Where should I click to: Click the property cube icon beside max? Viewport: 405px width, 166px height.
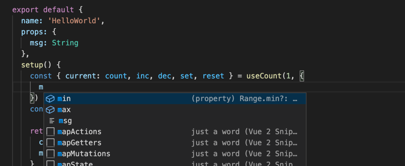pos(50,110)
